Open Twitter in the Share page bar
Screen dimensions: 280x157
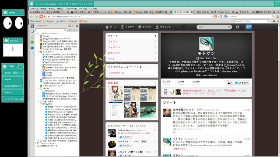point(61,21)
